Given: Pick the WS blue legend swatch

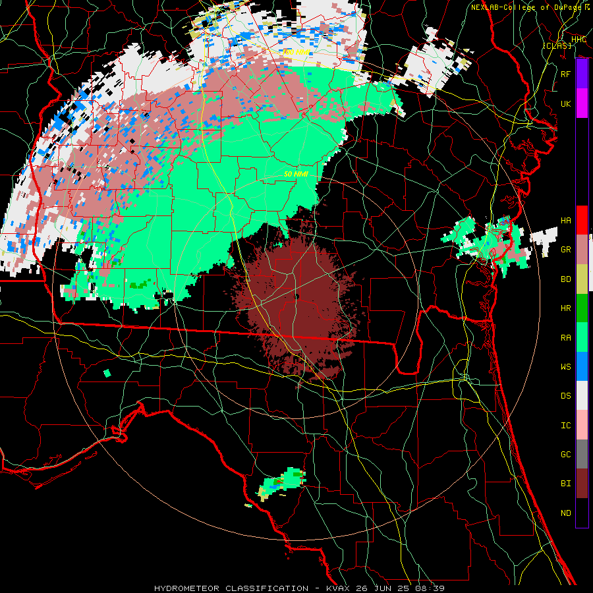Looking at the screenshot, I should click(x=582, y=366).
